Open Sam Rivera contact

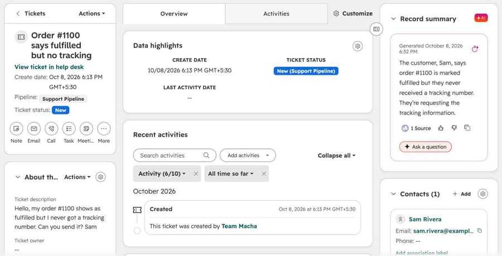tap(425, 219)
